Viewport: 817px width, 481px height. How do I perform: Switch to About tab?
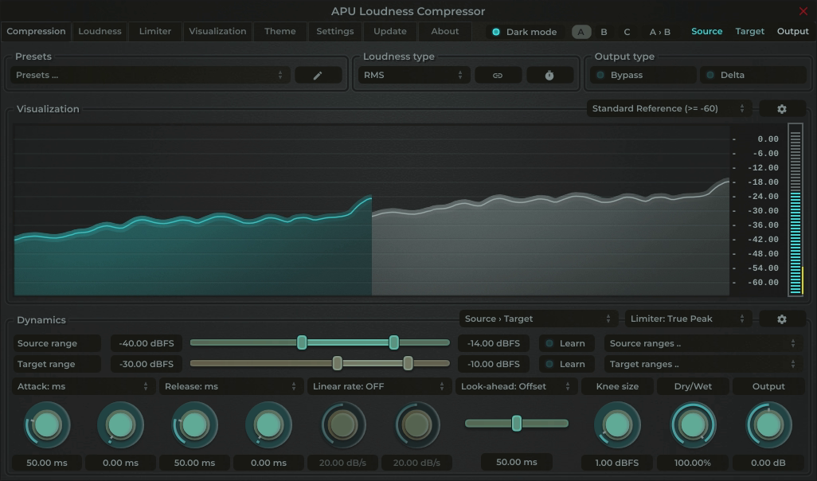(x=444, y=31)
